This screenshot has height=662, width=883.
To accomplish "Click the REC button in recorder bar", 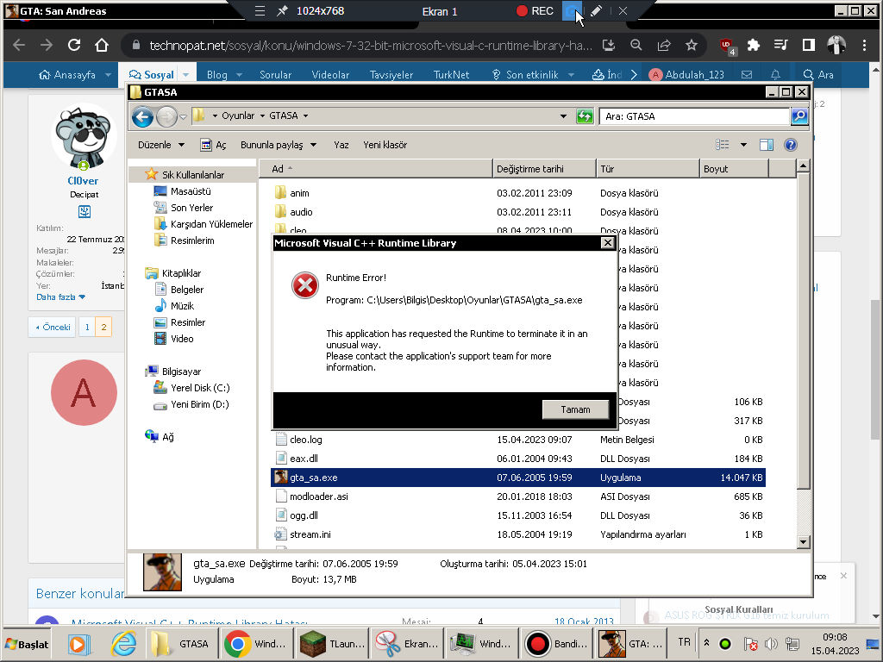I will (x=535, y=10).
